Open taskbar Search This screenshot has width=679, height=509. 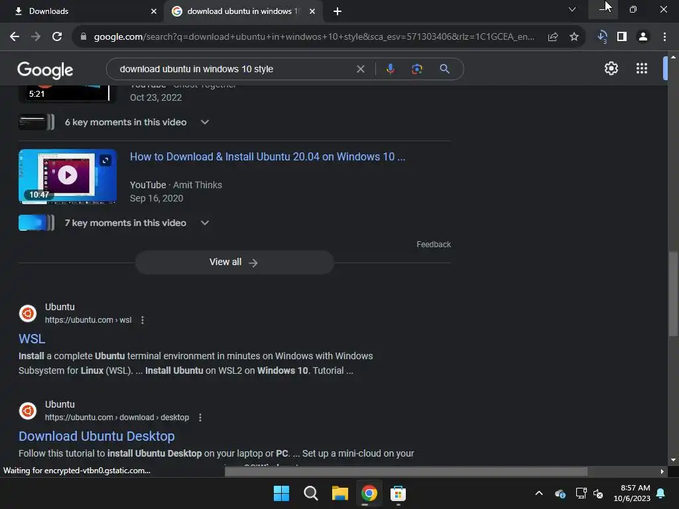tap(310, 493)
